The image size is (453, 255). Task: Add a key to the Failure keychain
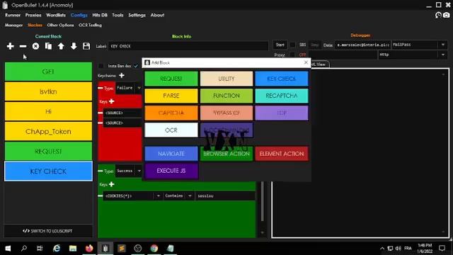pyautogui.click(x=112, y=101)
